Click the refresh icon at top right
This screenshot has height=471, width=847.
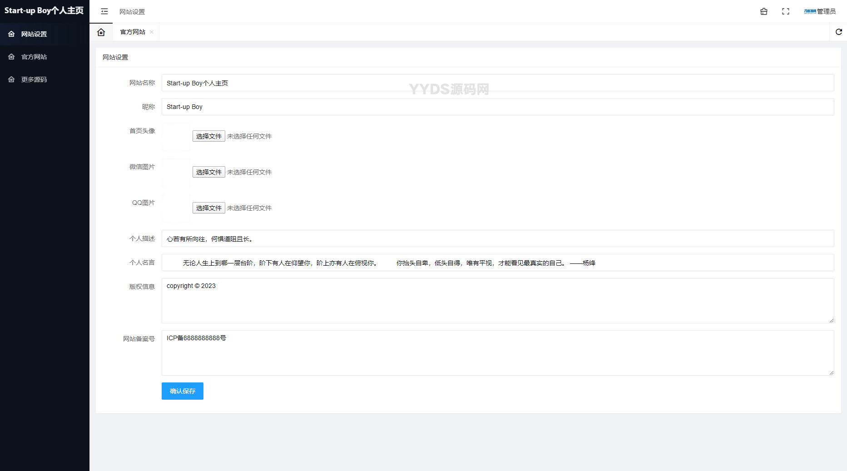[838, 32]
